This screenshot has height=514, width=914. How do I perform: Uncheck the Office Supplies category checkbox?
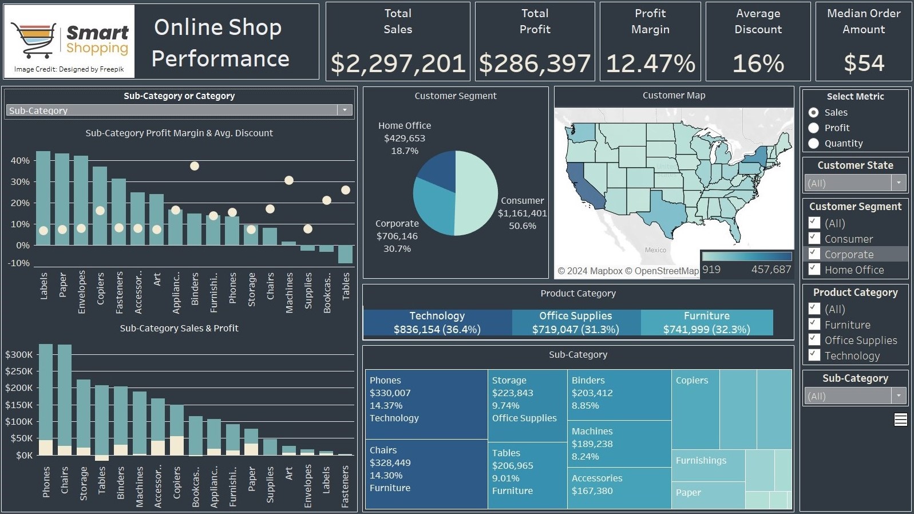click(814, 339)
